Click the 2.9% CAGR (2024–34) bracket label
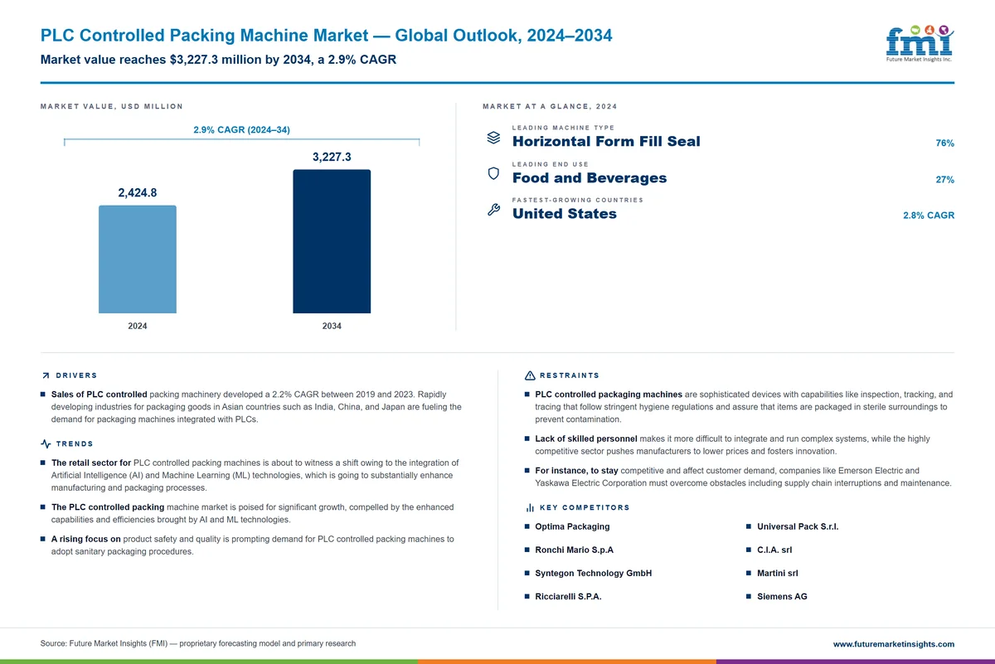The height and width of the screenshot is (664, 995). [241, 130]
